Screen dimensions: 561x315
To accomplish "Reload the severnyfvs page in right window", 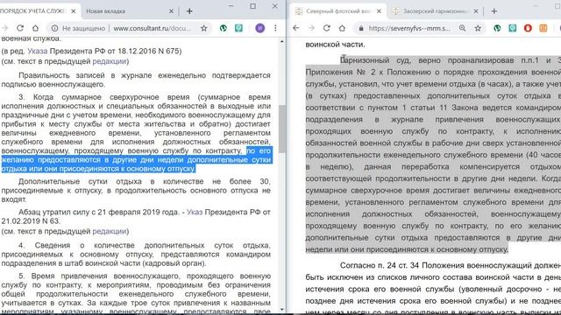I will click(326, 28).
